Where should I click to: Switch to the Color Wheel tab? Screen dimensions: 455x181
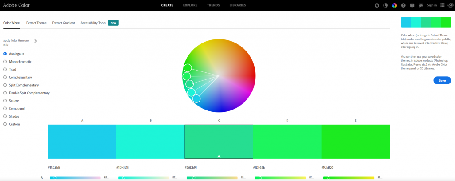pyautogui.click(x=12, y=23)
